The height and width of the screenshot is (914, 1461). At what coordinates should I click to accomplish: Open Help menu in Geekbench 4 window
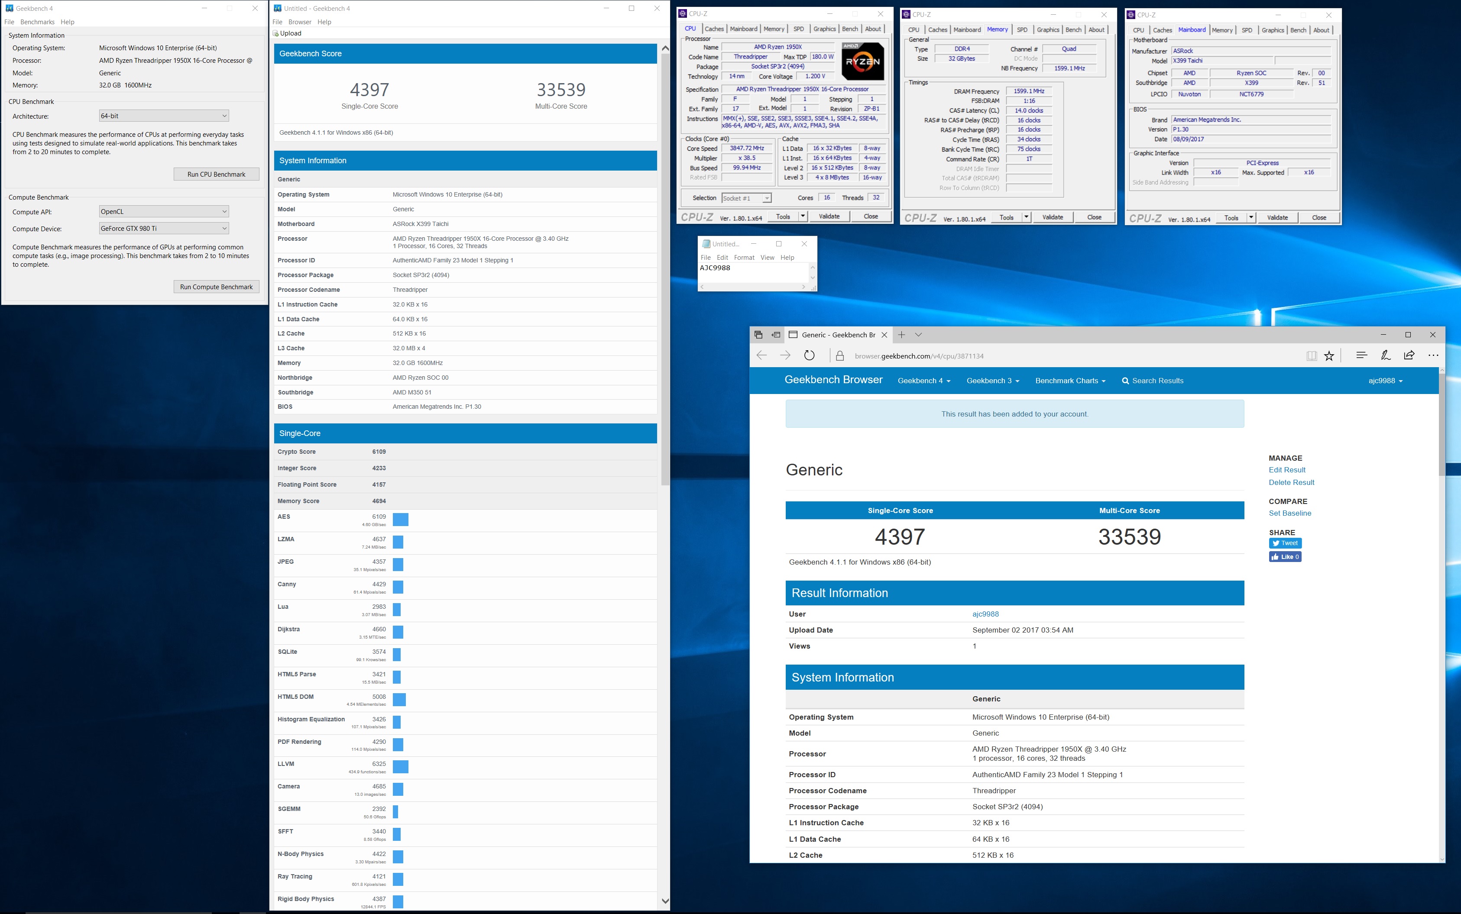(67, 22)
